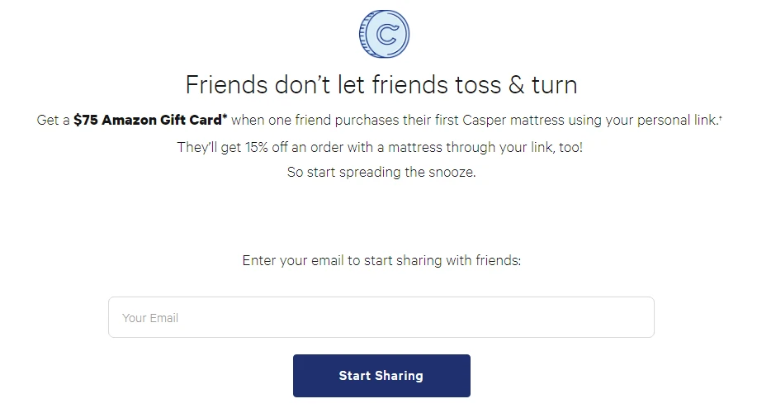This screenshot has height=413, width=776.
Task: Click the dagger footnote after personal link
Action: pyautogui.click(x=721, y=118)
